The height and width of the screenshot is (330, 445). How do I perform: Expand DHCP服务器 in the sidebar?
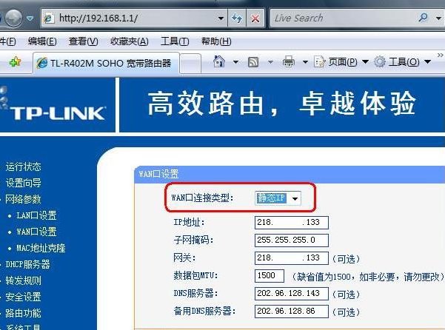click(x=27, y=264)
